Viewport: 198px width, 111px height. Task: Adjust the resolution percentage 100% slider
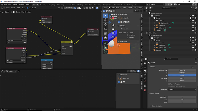182,75
